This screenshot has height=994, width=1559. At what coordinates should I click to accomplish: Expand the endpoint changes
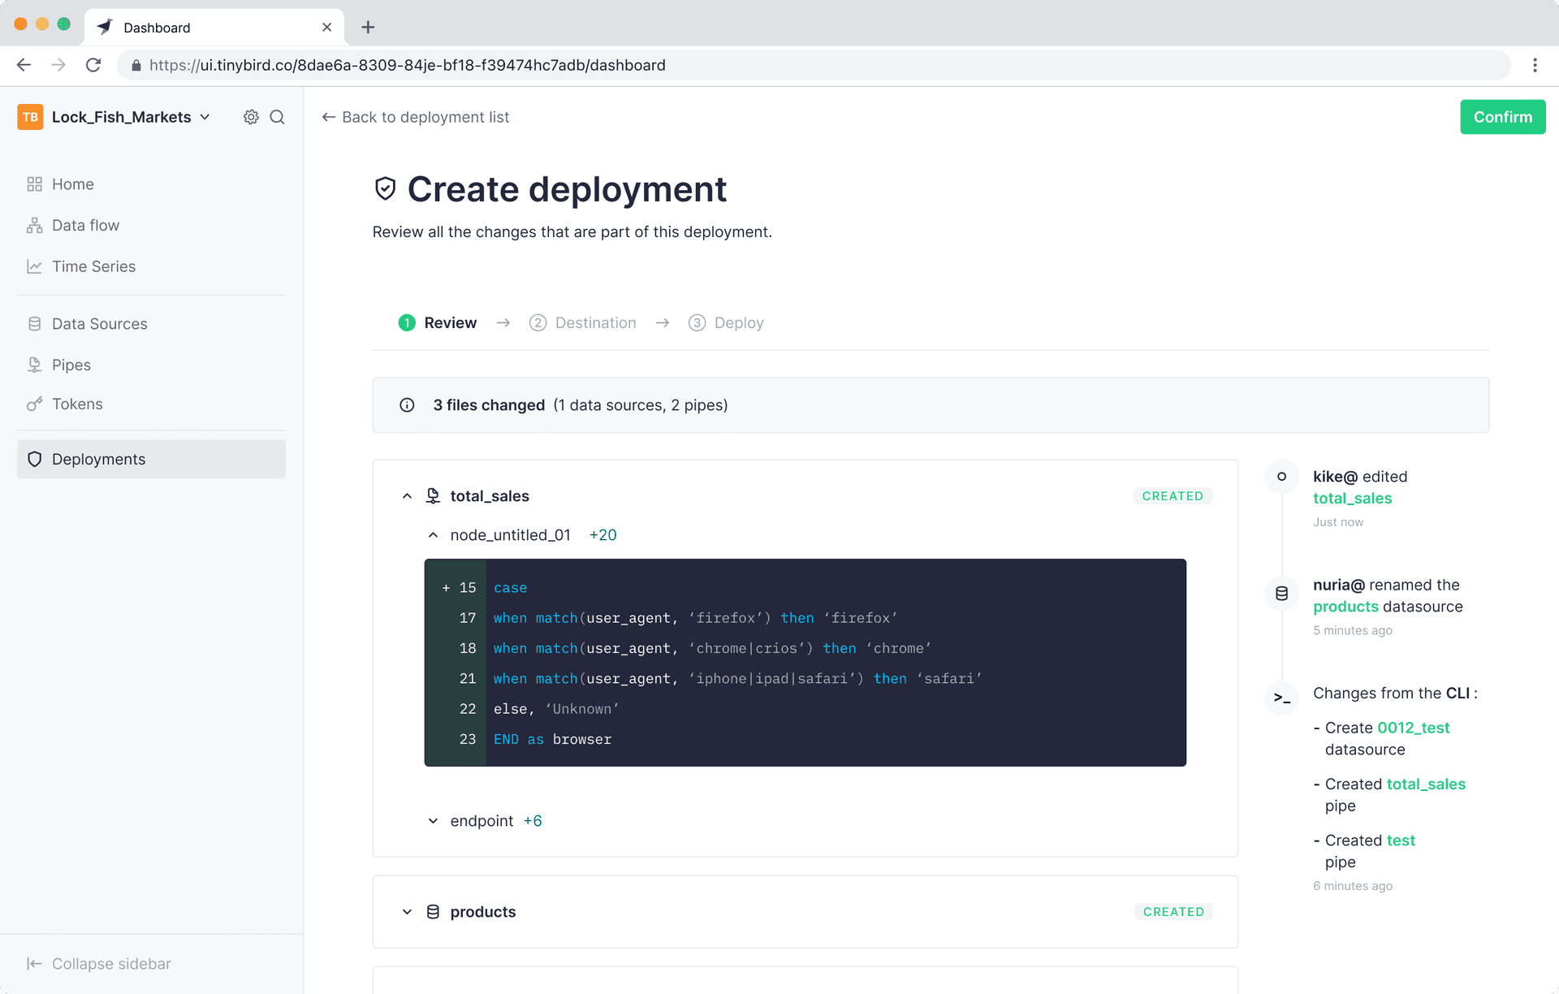click(433, 821)
